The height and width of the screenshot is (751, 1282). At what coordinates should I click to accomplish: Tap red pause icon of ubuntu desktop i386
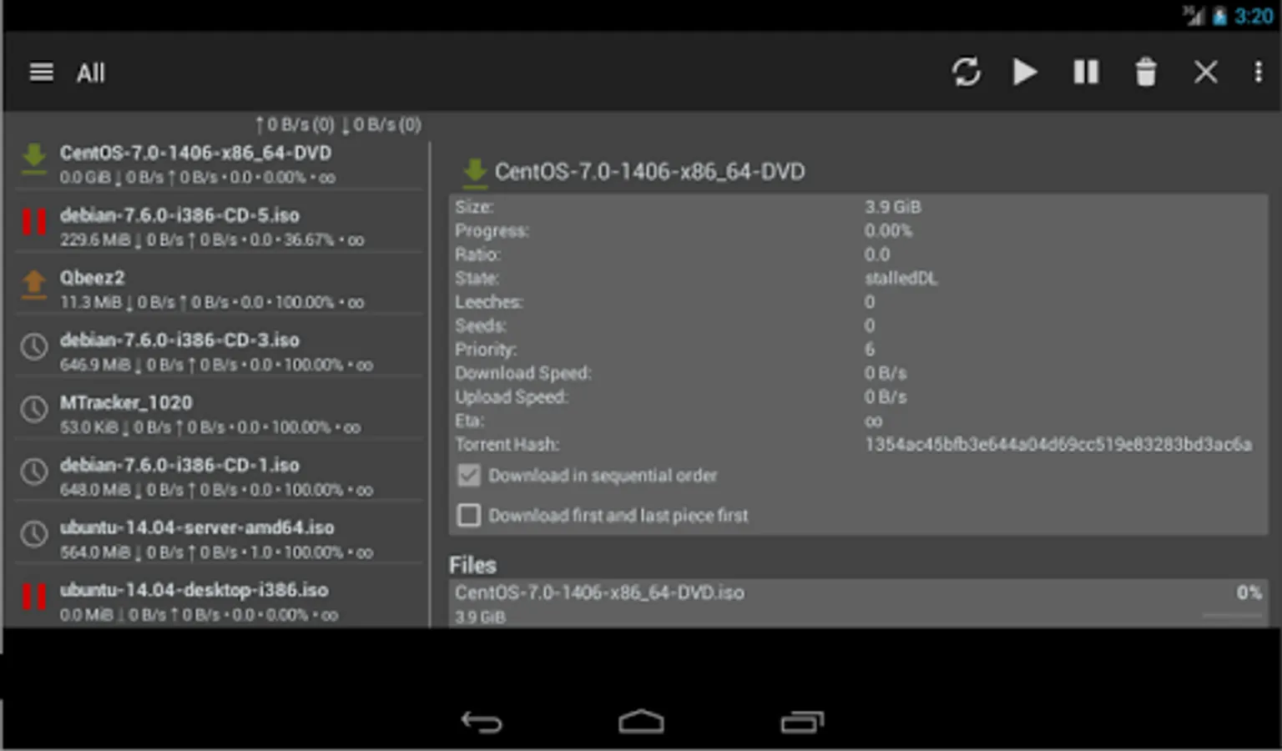point(34,597)
